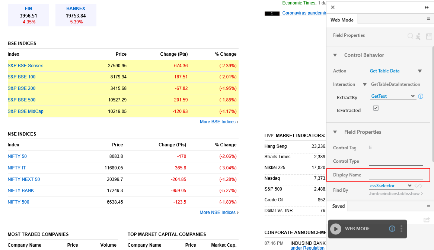
Task: Open the Find By css3selector dropdown
Action: (x=391, y=186)
